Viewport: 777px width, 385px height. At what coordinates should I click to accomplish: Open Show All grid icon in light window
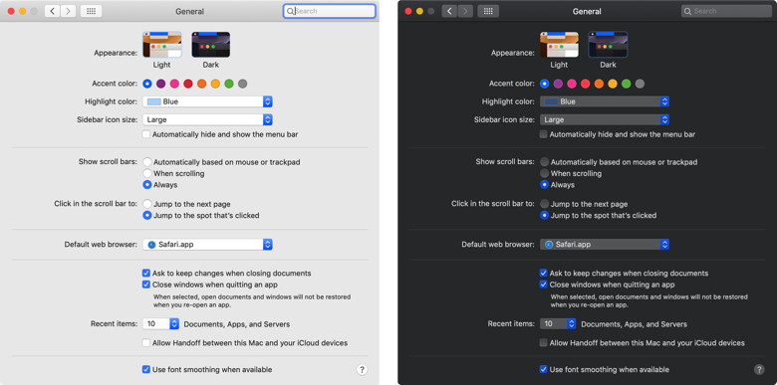(x=92, y=11)
